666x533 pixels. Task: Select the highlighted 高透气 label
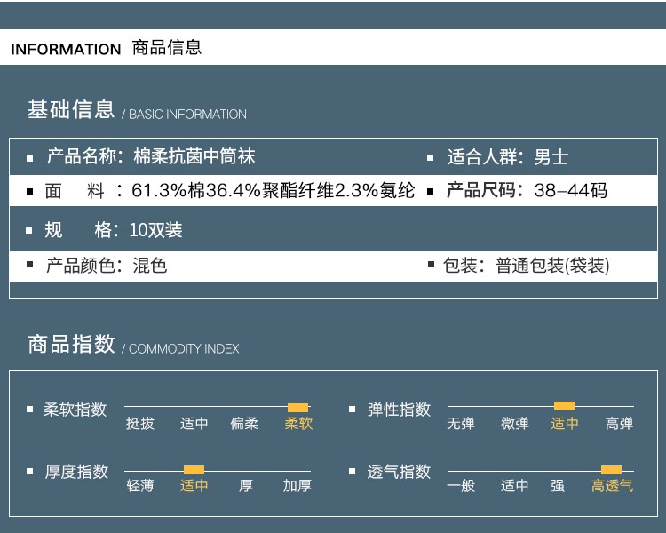coord(612,486)
